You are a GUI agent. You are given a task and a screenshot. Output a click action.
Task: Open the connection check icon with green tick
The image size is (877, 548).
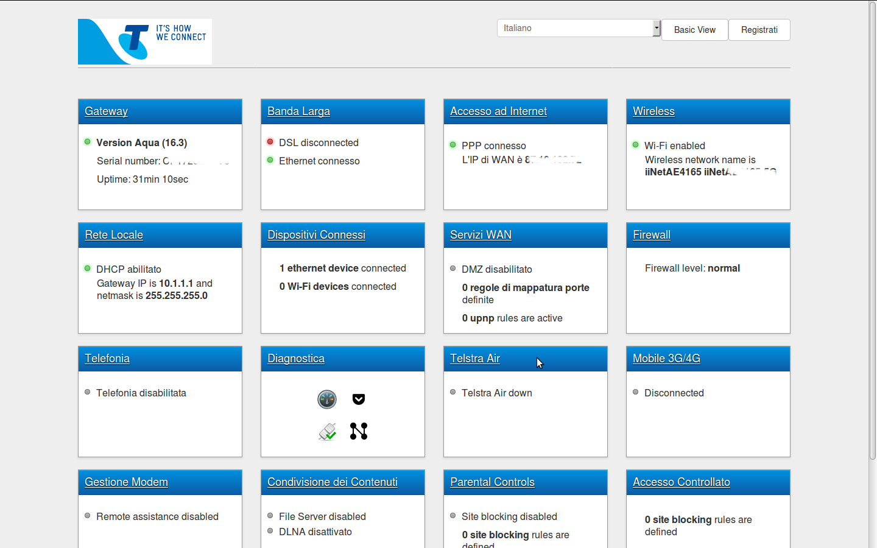[327, 432]
